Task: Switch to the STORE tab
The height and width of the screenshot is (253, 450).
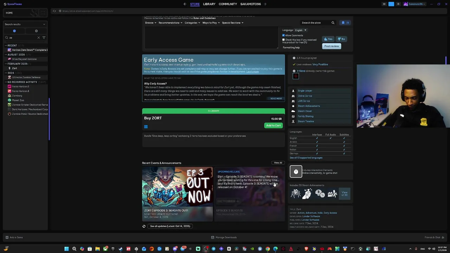Action: pyautogui.click(x=195, y=4)
